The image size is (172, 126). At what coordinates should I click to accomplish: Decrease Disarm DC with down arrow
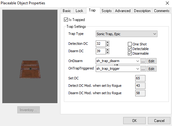click(108, 52)
